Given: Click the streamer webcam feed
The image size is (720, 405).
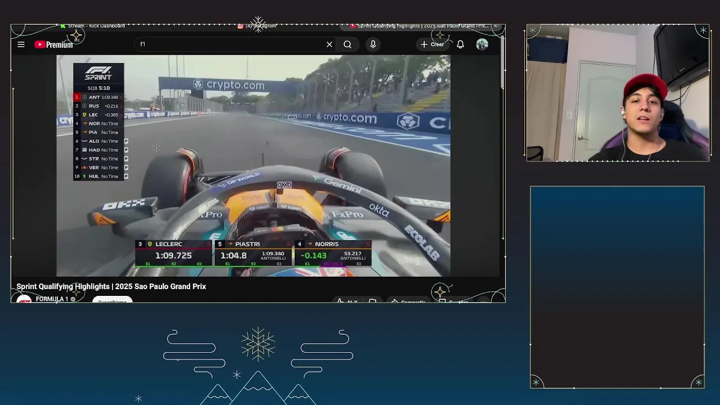Looking at the screenshot, I should [618, 93].
